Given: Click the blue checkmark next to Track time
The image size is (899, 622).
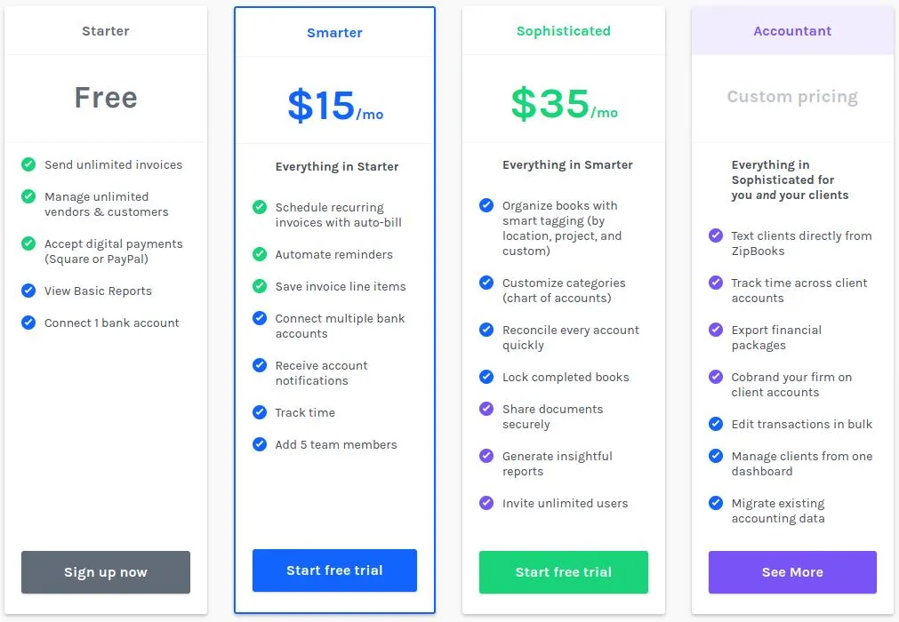Looking at the screenshot, I should point(260,412).
